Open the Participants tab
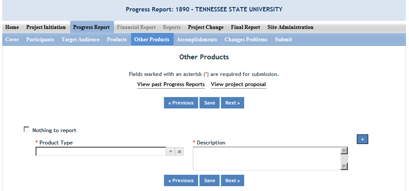Screen dimensions: 409x191 pyautogui.click(x=40, y=40)
